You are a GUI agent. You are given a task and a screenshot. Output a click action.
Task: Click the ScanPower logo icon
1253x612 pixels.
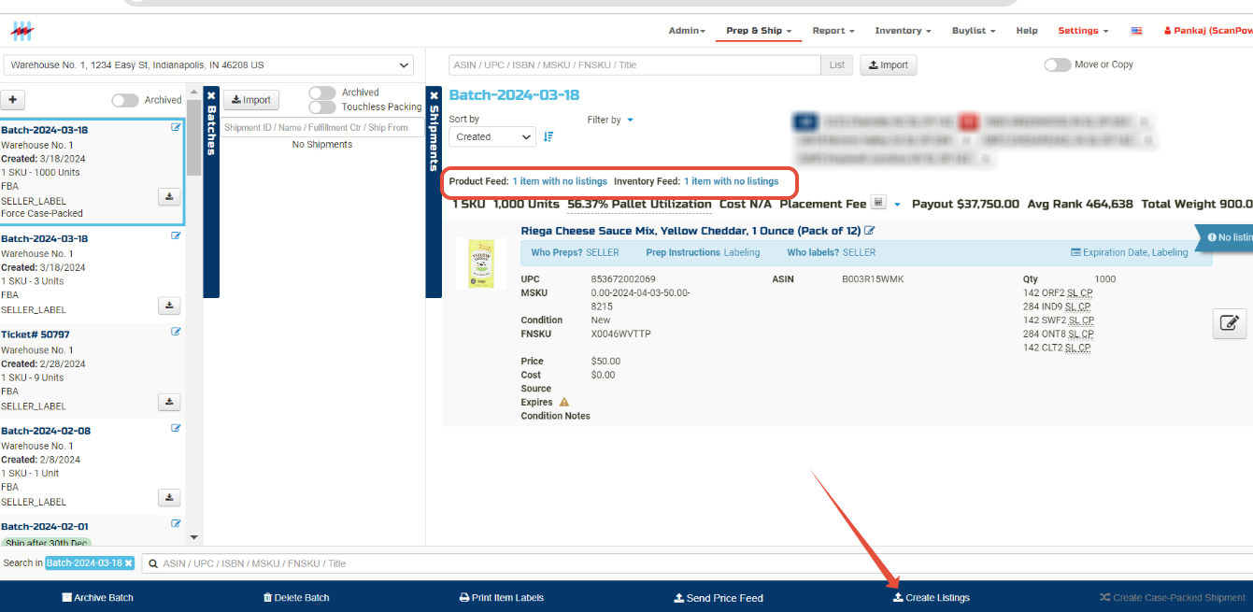22,31
